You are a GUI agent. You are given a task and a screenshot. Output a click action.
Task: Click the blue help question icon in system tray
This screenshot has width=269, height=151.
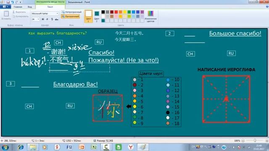click(224, 147)
